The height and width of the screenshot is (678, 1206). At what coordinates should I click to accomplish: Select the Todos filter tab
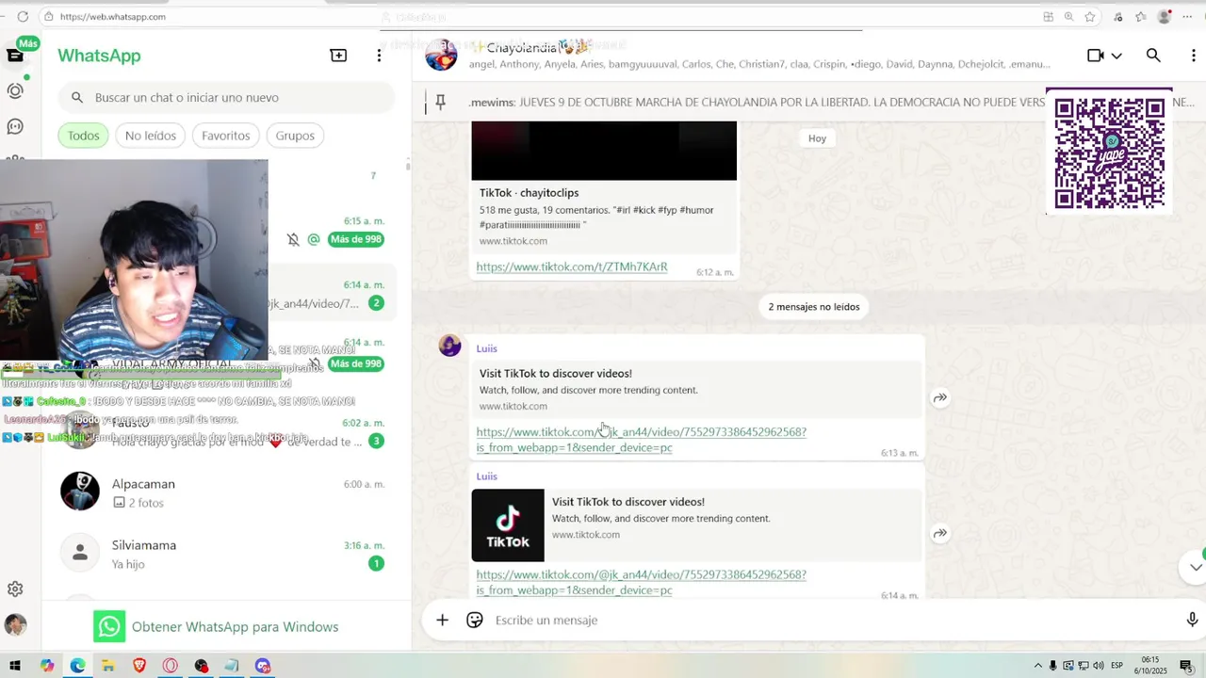click(83, 136)
